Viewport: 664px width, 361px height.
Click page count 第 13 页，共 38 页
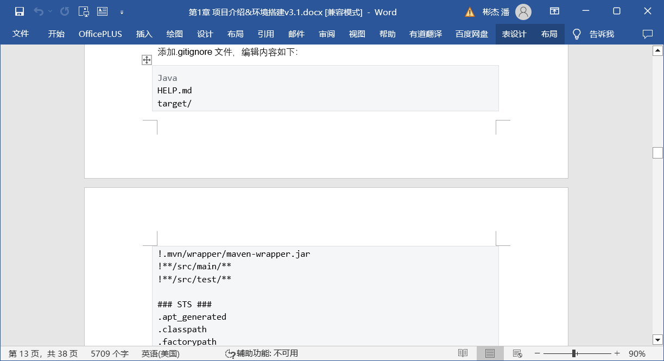[43, 353]
